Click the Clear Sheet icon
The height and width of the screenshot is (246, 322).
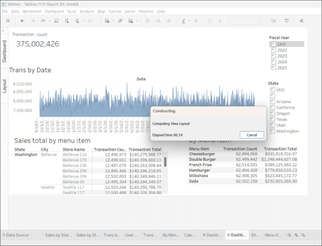click(130, 21)
